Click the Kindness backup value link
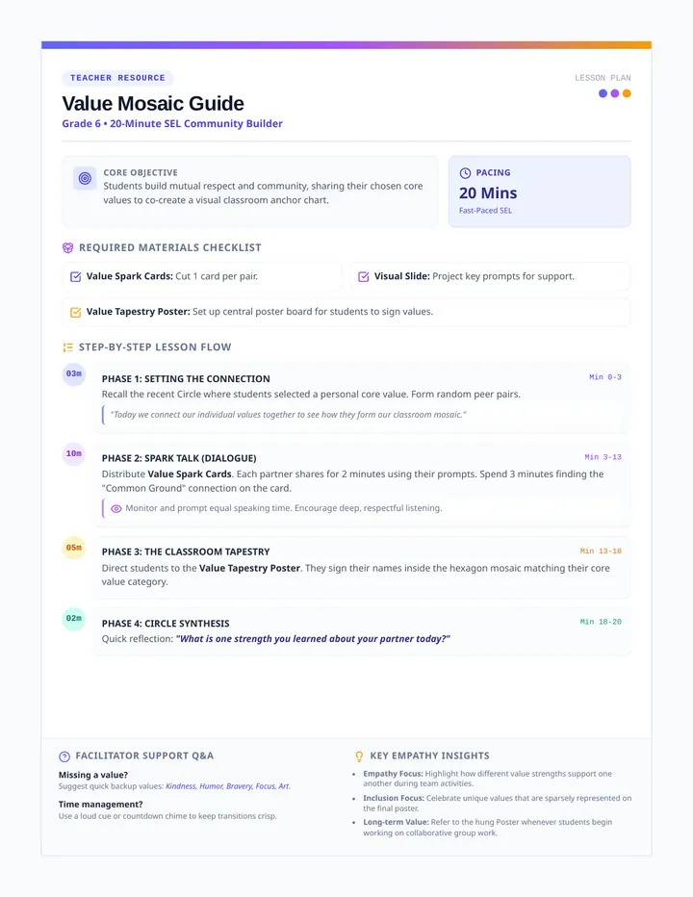 pos(181,786)
